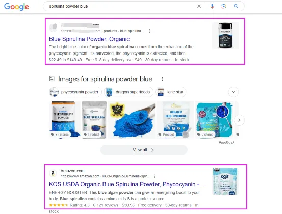Focus the search input field

(x=122, y=6)
